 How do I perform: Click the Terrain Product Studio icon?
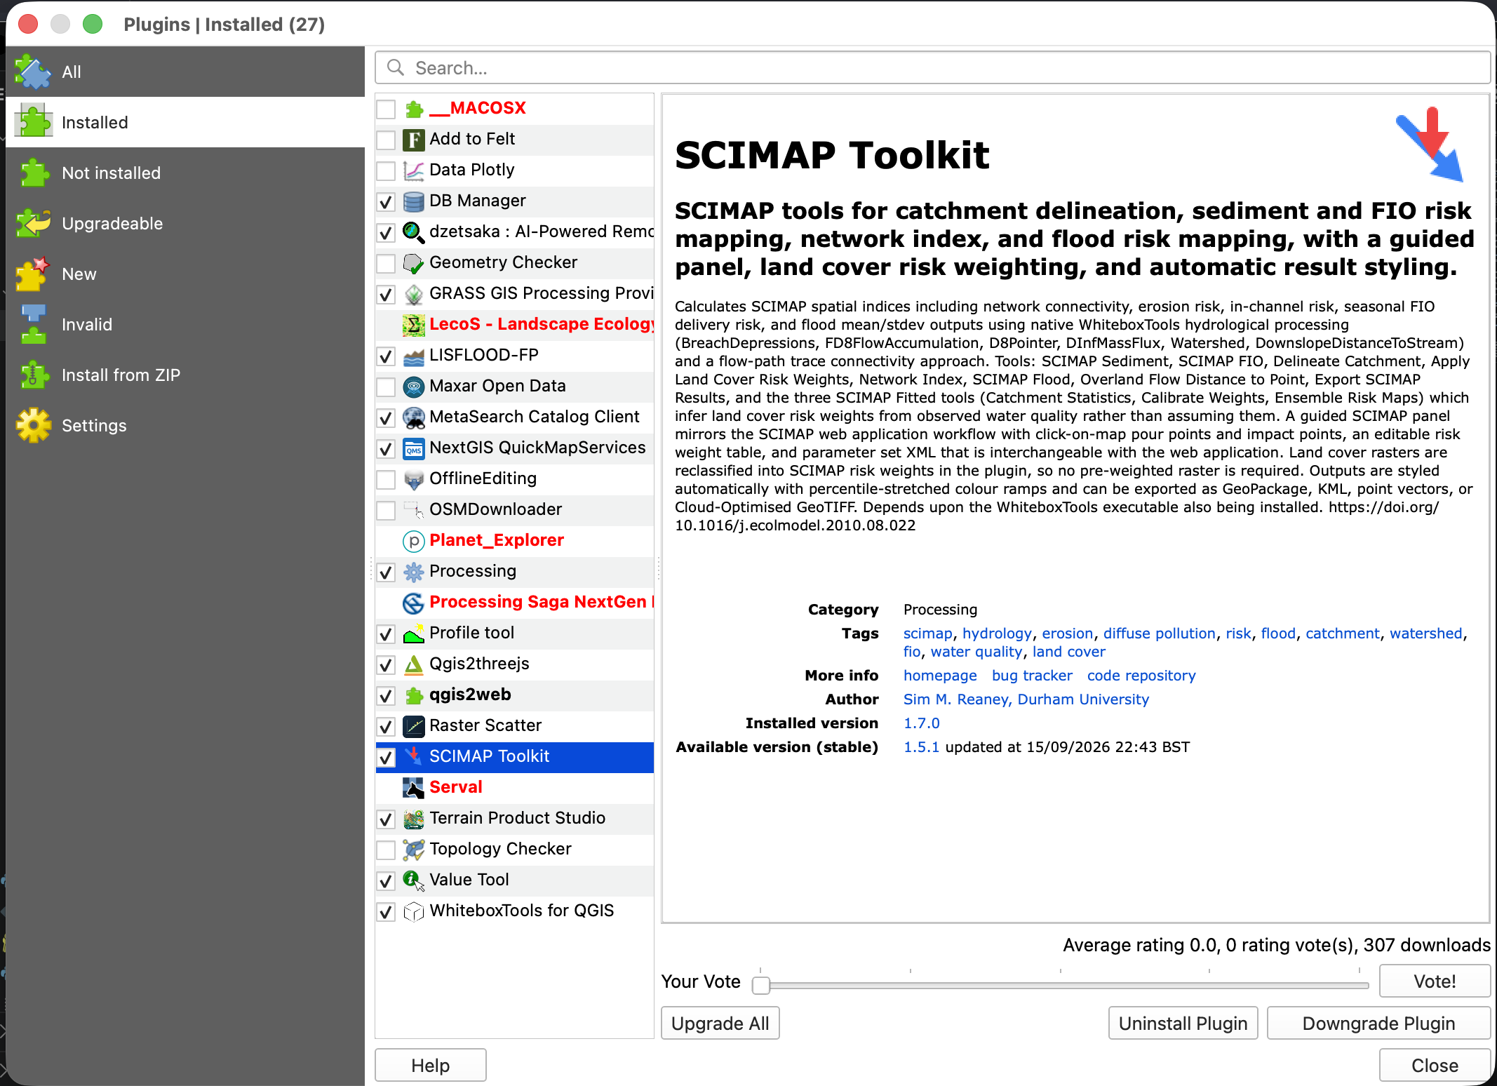click(414, 819)
